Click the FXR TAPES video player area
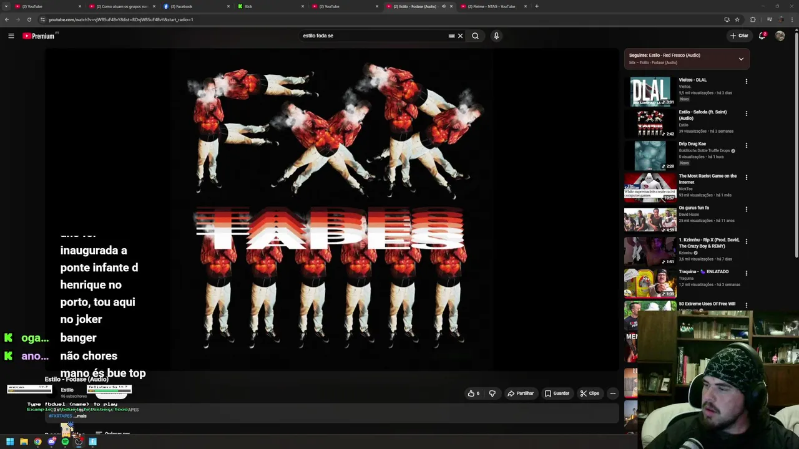 [331, 209]
